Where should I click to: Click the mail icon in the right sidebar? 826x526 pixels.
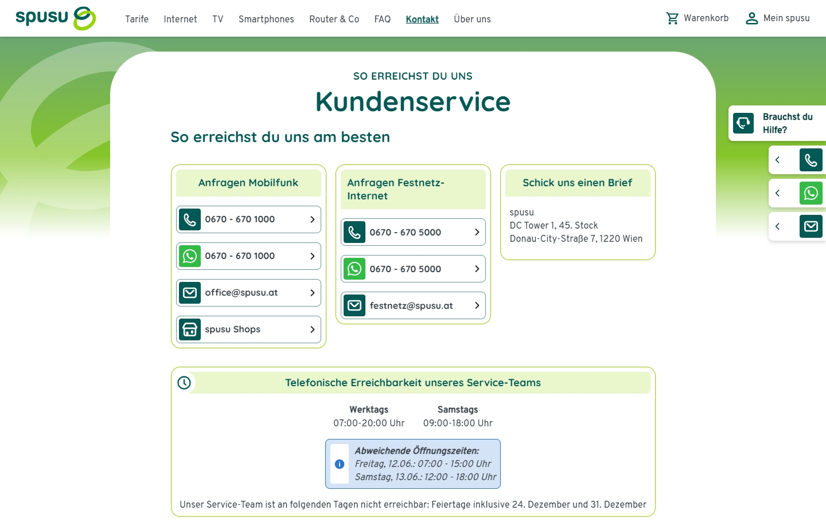[x=811, y=226]
